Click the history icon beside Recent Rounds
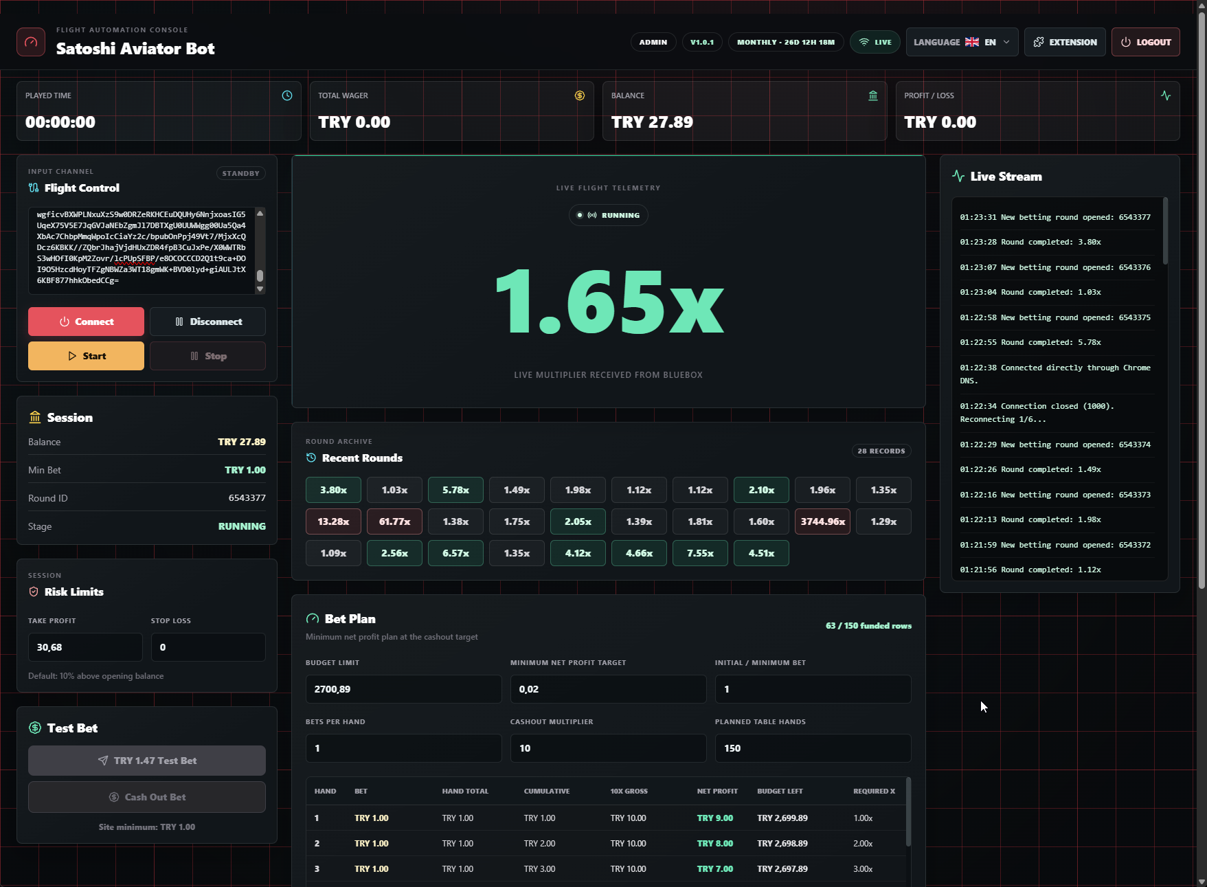The height and width of the screenshot is (887, 1207). tap(311, 458)
